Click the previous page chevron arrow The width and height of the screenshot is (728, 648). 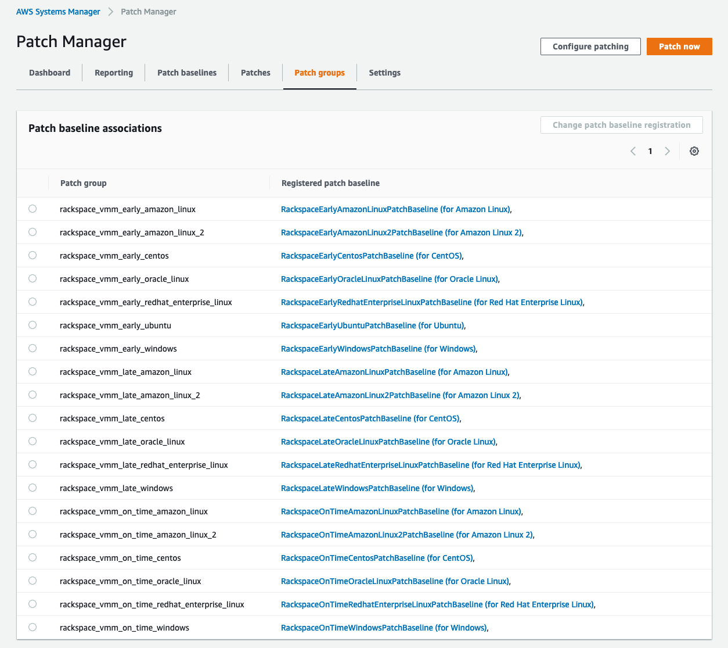pyautogui.click(x=633, y=151)
